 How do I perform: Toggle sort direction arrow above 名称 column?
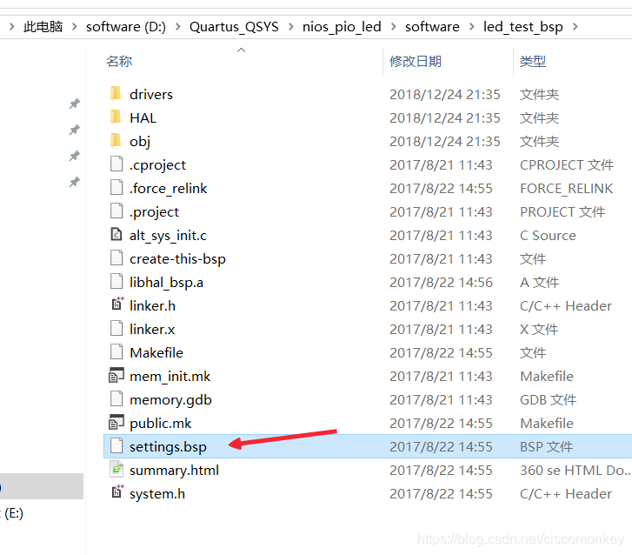coord(242,50)
